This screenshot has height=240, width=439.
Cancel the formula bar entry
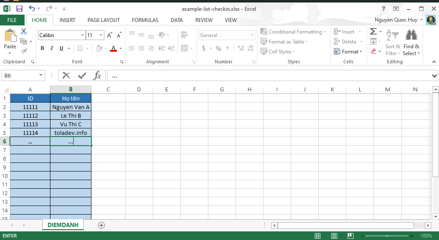click(x=66, y=75)
